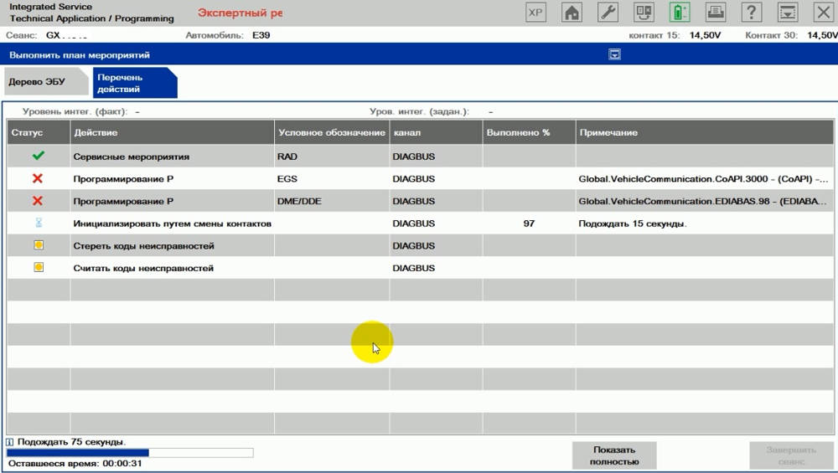Sort by the Выполнено % column header

[x=529, y=132]
